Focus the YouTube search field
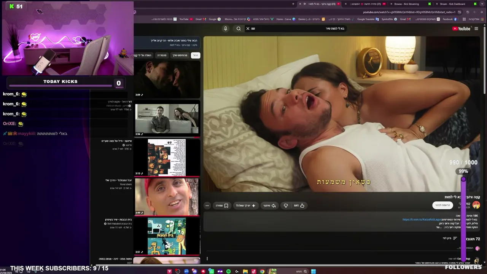Image resolution: width=487 pixels, height=274 pixels. point(297,29)
